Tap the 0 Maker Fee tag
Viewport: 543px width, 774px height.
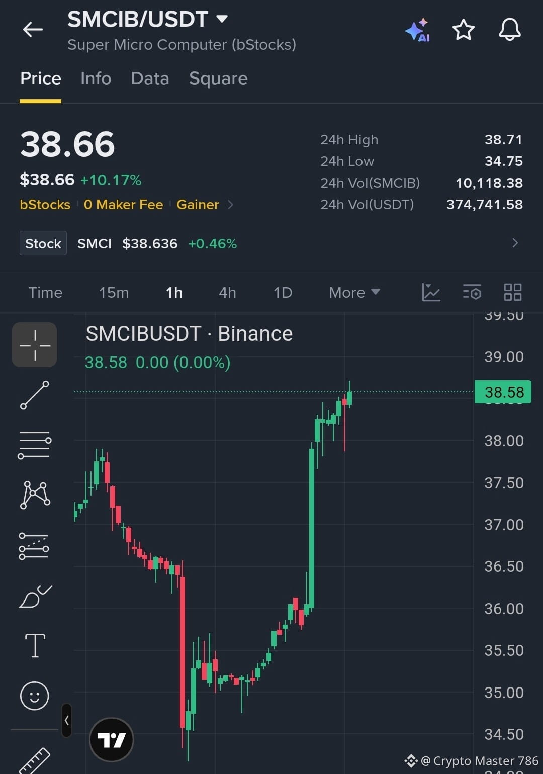pyautogui.click(x=123, y=205)
